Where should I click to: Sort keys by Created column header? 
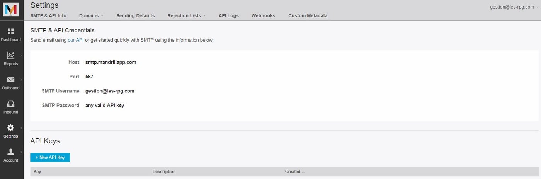[x=293, y=172]
